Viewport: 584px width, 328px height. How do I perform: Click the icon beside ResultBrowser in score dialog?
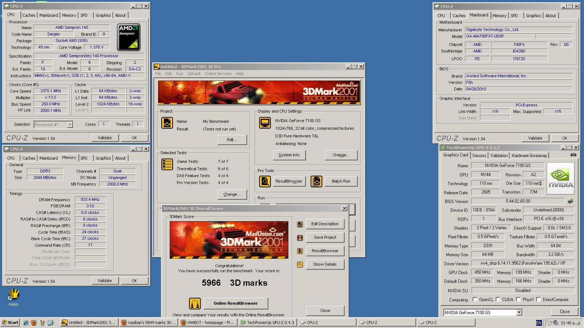[300, 251]
